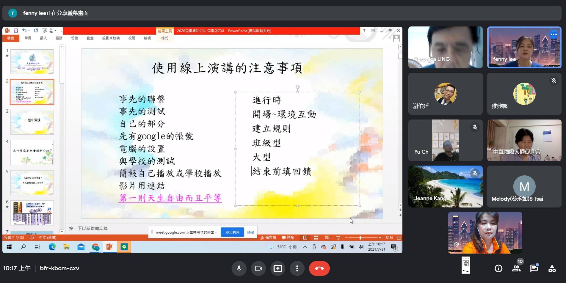
Task: Switch to the 插入 ribbon tab
Action: [x=43, y=38]
